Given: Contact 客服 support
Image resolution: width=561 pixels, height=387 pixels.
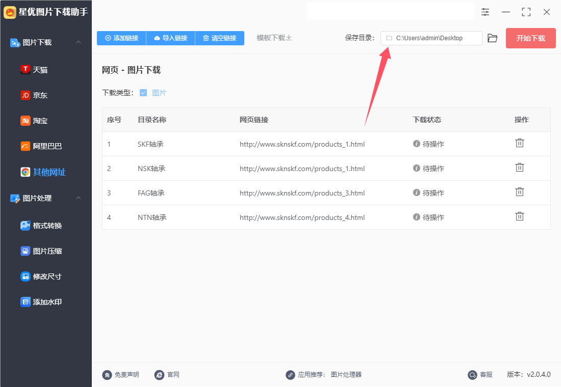Looking at the screenshot, I should (480, 374).
